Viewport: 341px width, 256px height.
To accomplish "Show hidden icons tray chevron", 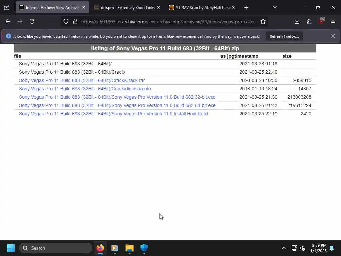I will [284, 248].
